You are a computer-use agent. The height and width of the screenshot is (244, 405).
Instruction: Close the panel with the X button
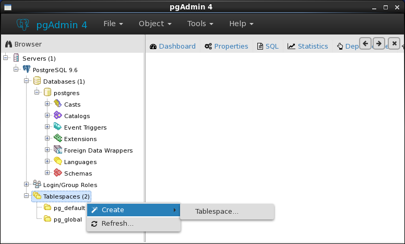[394, 43]
